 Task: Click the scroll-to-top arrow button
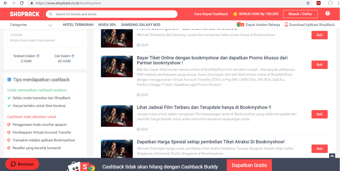[332, 156]
